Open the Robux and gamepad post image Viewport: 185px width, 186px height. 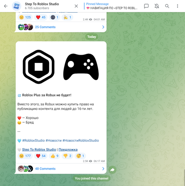point(61,67)
